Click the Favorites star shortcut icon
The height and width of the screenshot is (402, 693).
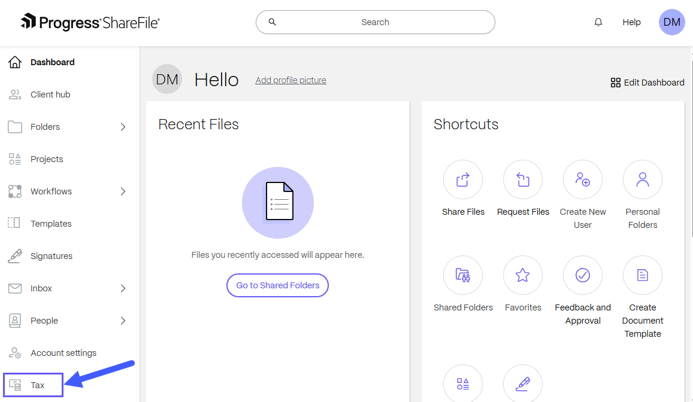tap(523, 275)
